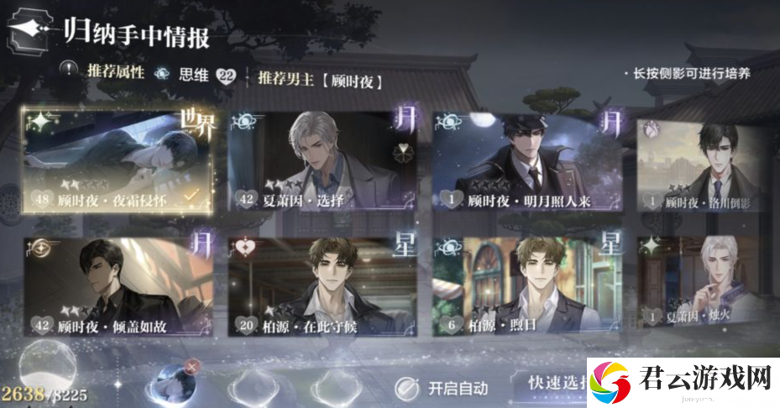Click the level 48 heart on 夜霜侵怀
780x408 pixels.
42,200
